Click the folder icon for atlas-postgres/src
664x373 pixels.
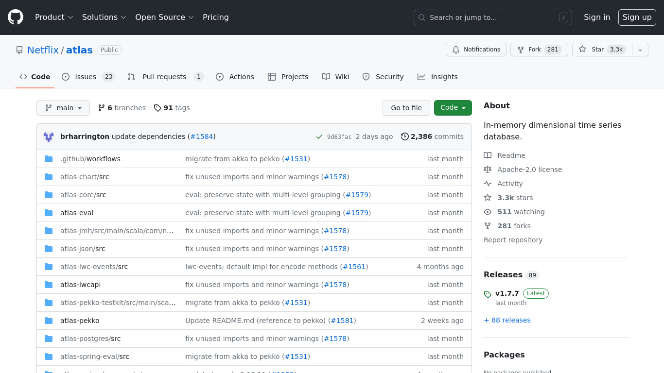coord(49,339)
